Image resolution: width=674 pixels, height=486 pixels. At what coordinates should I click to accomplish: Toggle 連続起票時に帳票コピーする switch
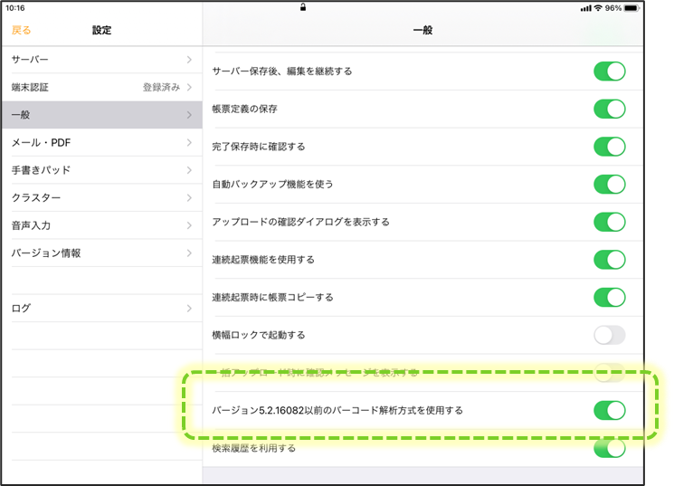click(x=609, y=297)
